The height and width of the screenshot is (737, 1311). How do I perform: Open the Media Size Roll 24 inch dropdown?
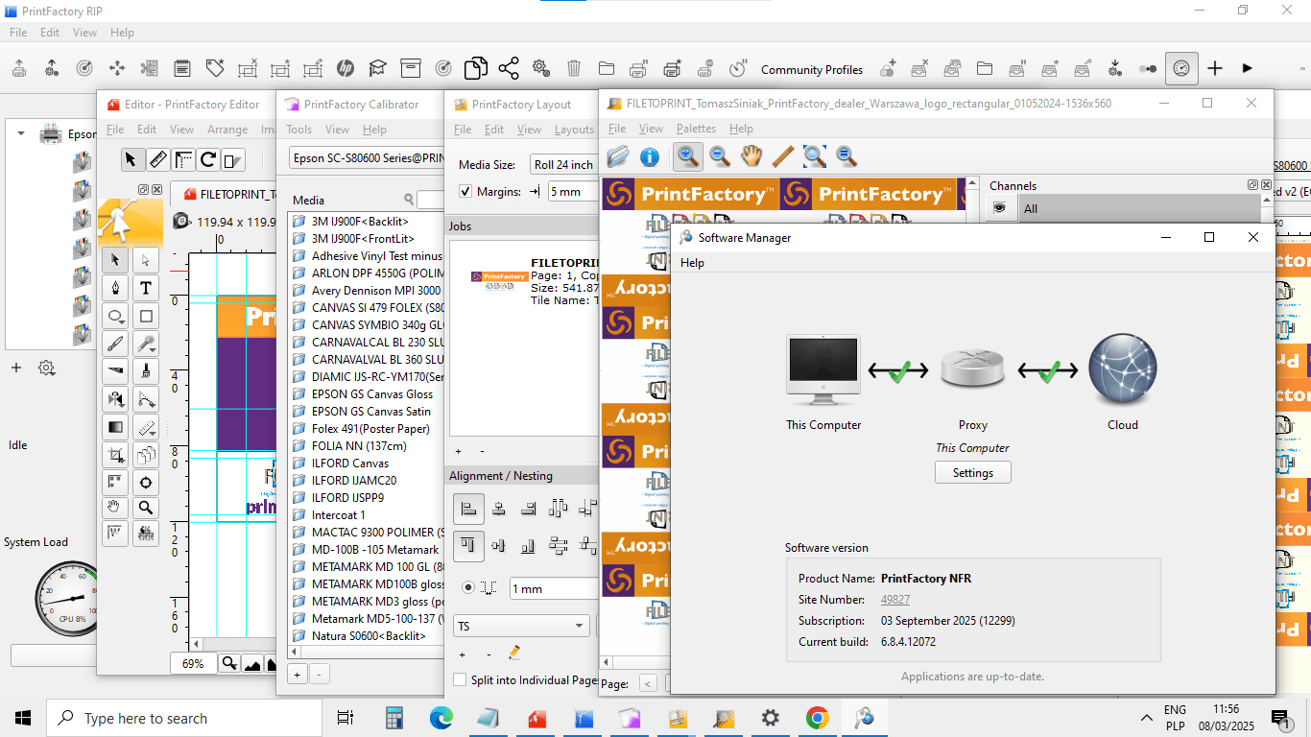[x=564, y=165]
